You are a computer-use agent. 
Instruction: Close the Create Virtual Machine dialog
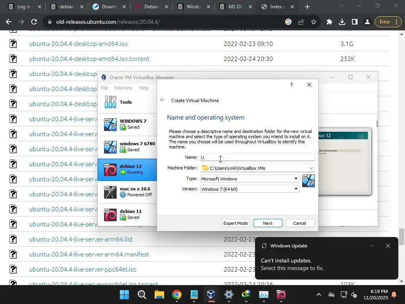pyautogui.click(x=309, y=85)
